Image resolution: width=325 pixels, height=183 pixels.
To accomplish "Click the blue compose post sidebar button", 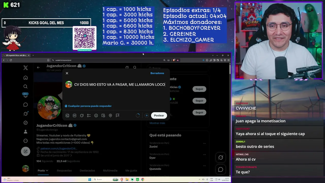I will pyautogui.click(x=26, y=151).
